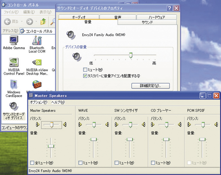Click CD プレーヤー balance slider thumb

click(167, 125)
